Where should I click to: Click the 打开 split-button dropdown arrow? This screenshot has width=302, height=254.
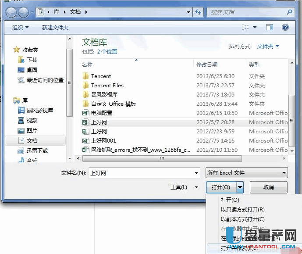[240, 187]
